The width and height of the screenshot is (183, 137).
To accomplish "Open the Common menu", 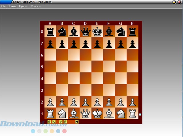I will (x=36, y=6).
